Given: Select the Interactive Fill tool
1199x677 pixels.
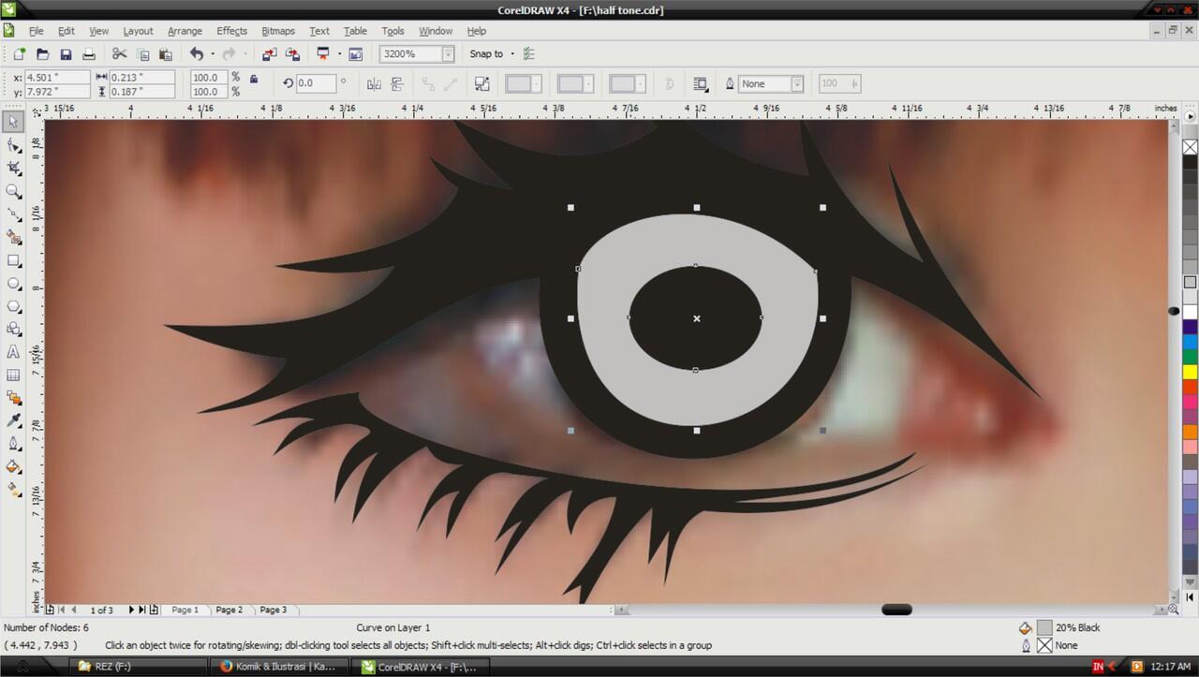Looking at the screenshot, I should pos(13,490).
